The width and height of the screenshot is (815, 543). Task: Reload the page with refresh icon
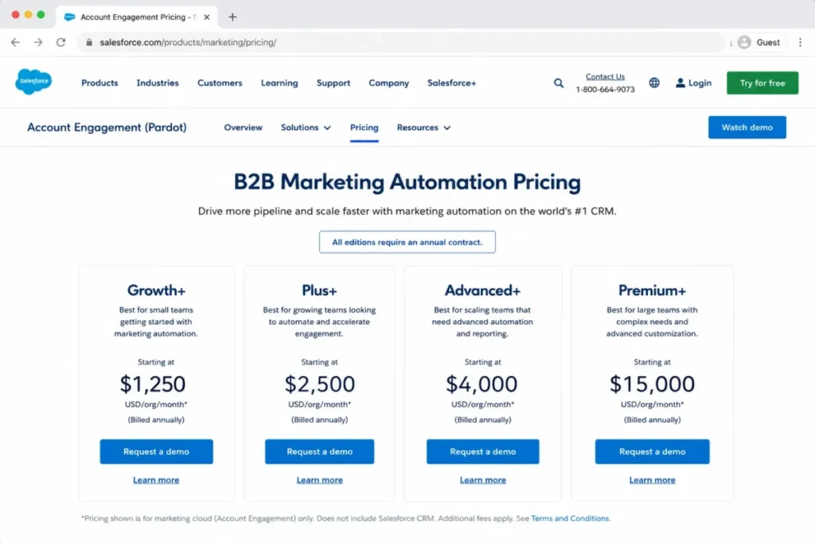60,43
